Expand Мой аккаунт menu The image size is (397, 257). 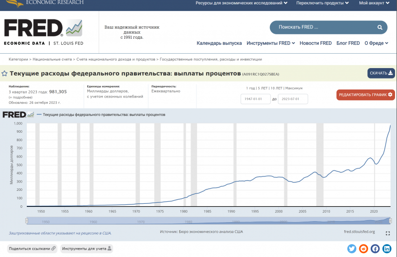[374, 3]
